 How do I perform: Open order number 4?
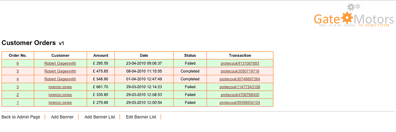(x=17, y=79)
